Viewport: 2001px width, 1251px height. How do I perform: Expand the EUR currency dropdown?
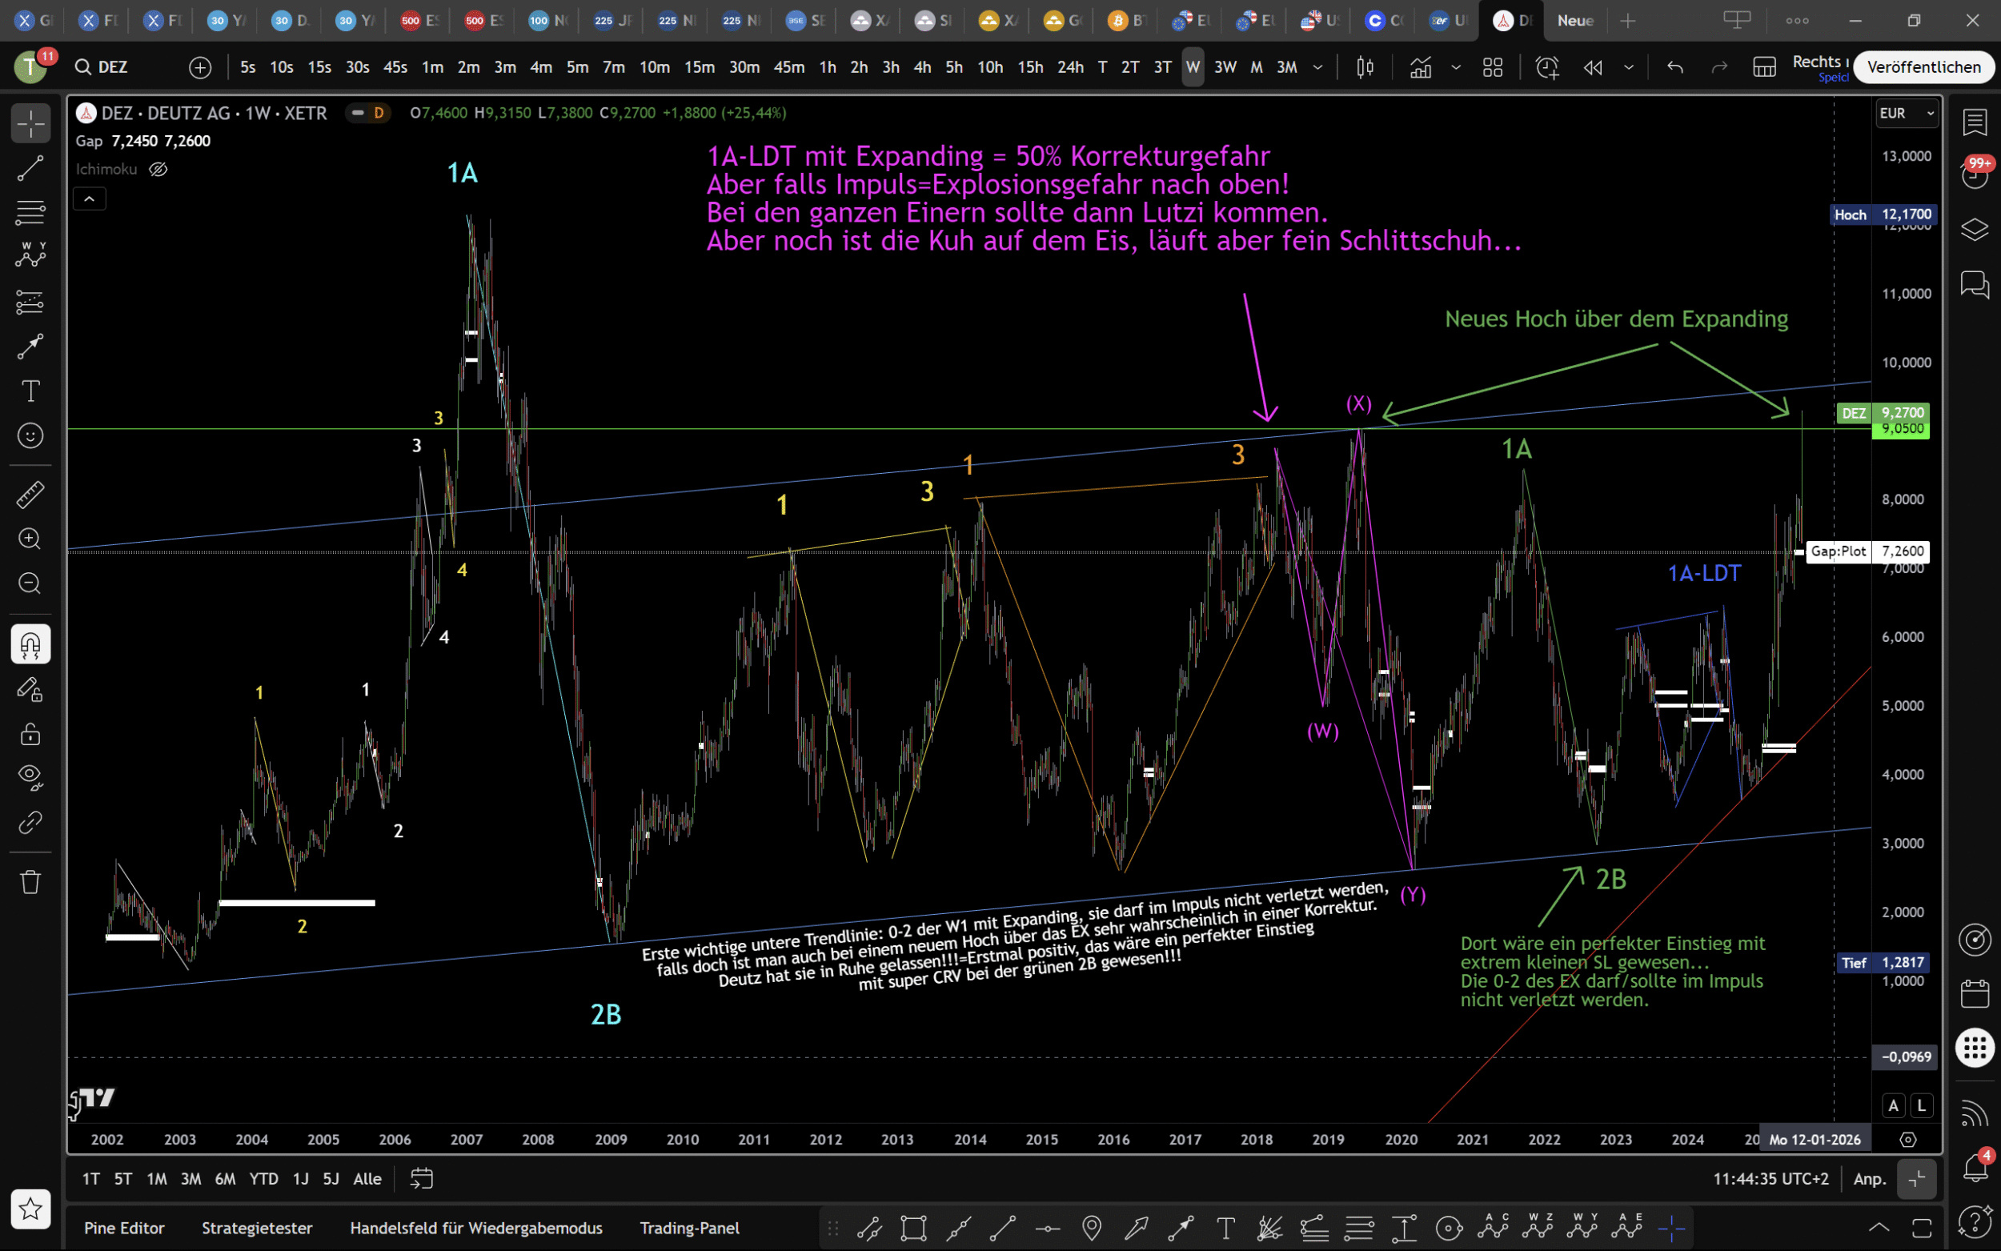coord(1906,114)
